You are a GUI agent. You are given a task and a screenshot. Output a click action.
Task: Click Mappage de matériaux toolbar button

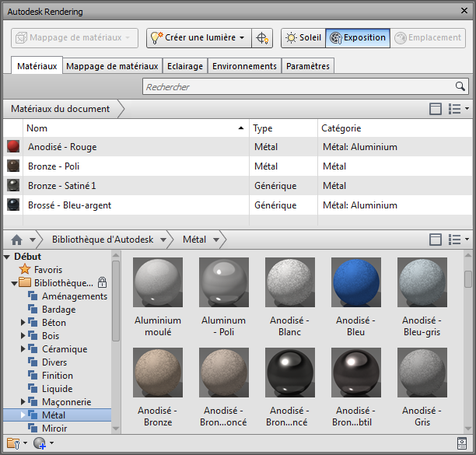(x=75, y=38)
